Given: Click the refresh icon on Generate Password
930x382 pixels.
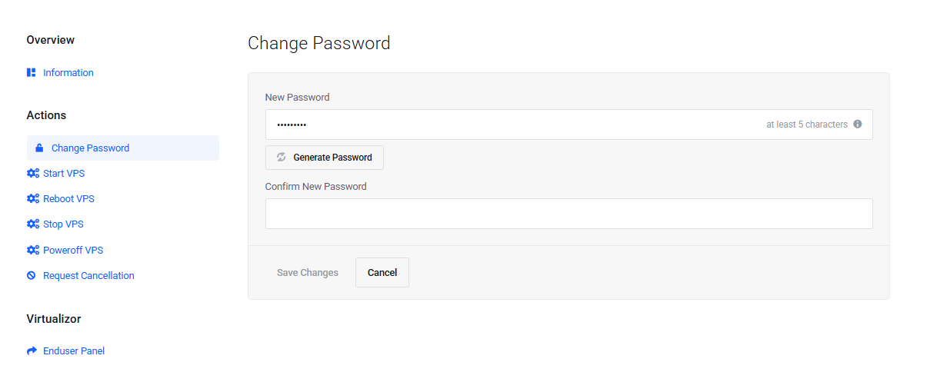Looking at the screenshot, I should tap(282, 158).
